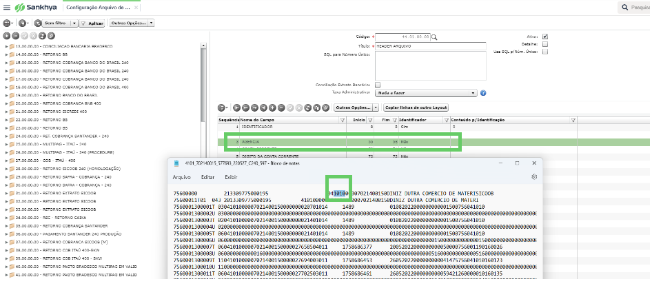
Task: Click the attachment icon above the tree
Action: pyautogui.click(x=51, y=36)
